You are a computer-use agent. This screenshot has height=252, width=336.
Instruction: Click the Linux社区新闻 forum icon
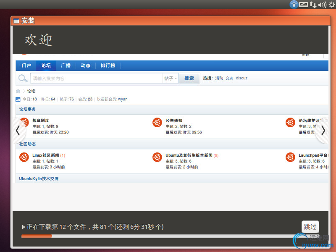point(24,157)
